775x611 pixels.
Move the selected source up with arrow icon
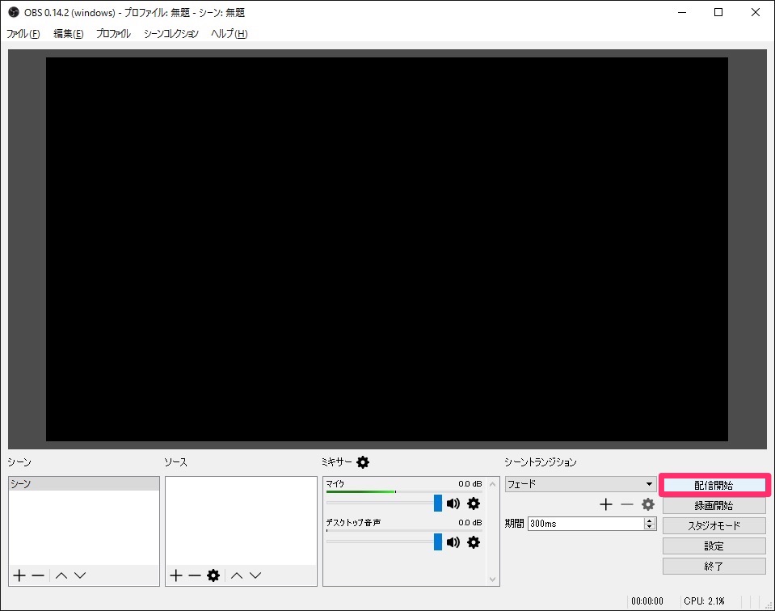(x=237, y=575)
